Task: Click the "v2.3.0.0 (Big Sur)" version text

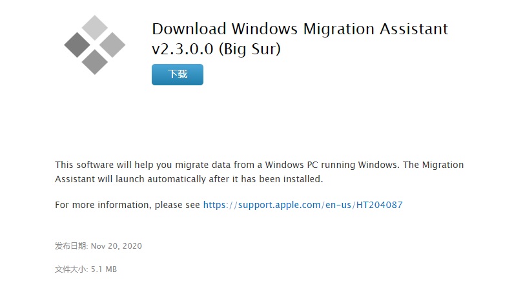Action: (x=216, y=48)
